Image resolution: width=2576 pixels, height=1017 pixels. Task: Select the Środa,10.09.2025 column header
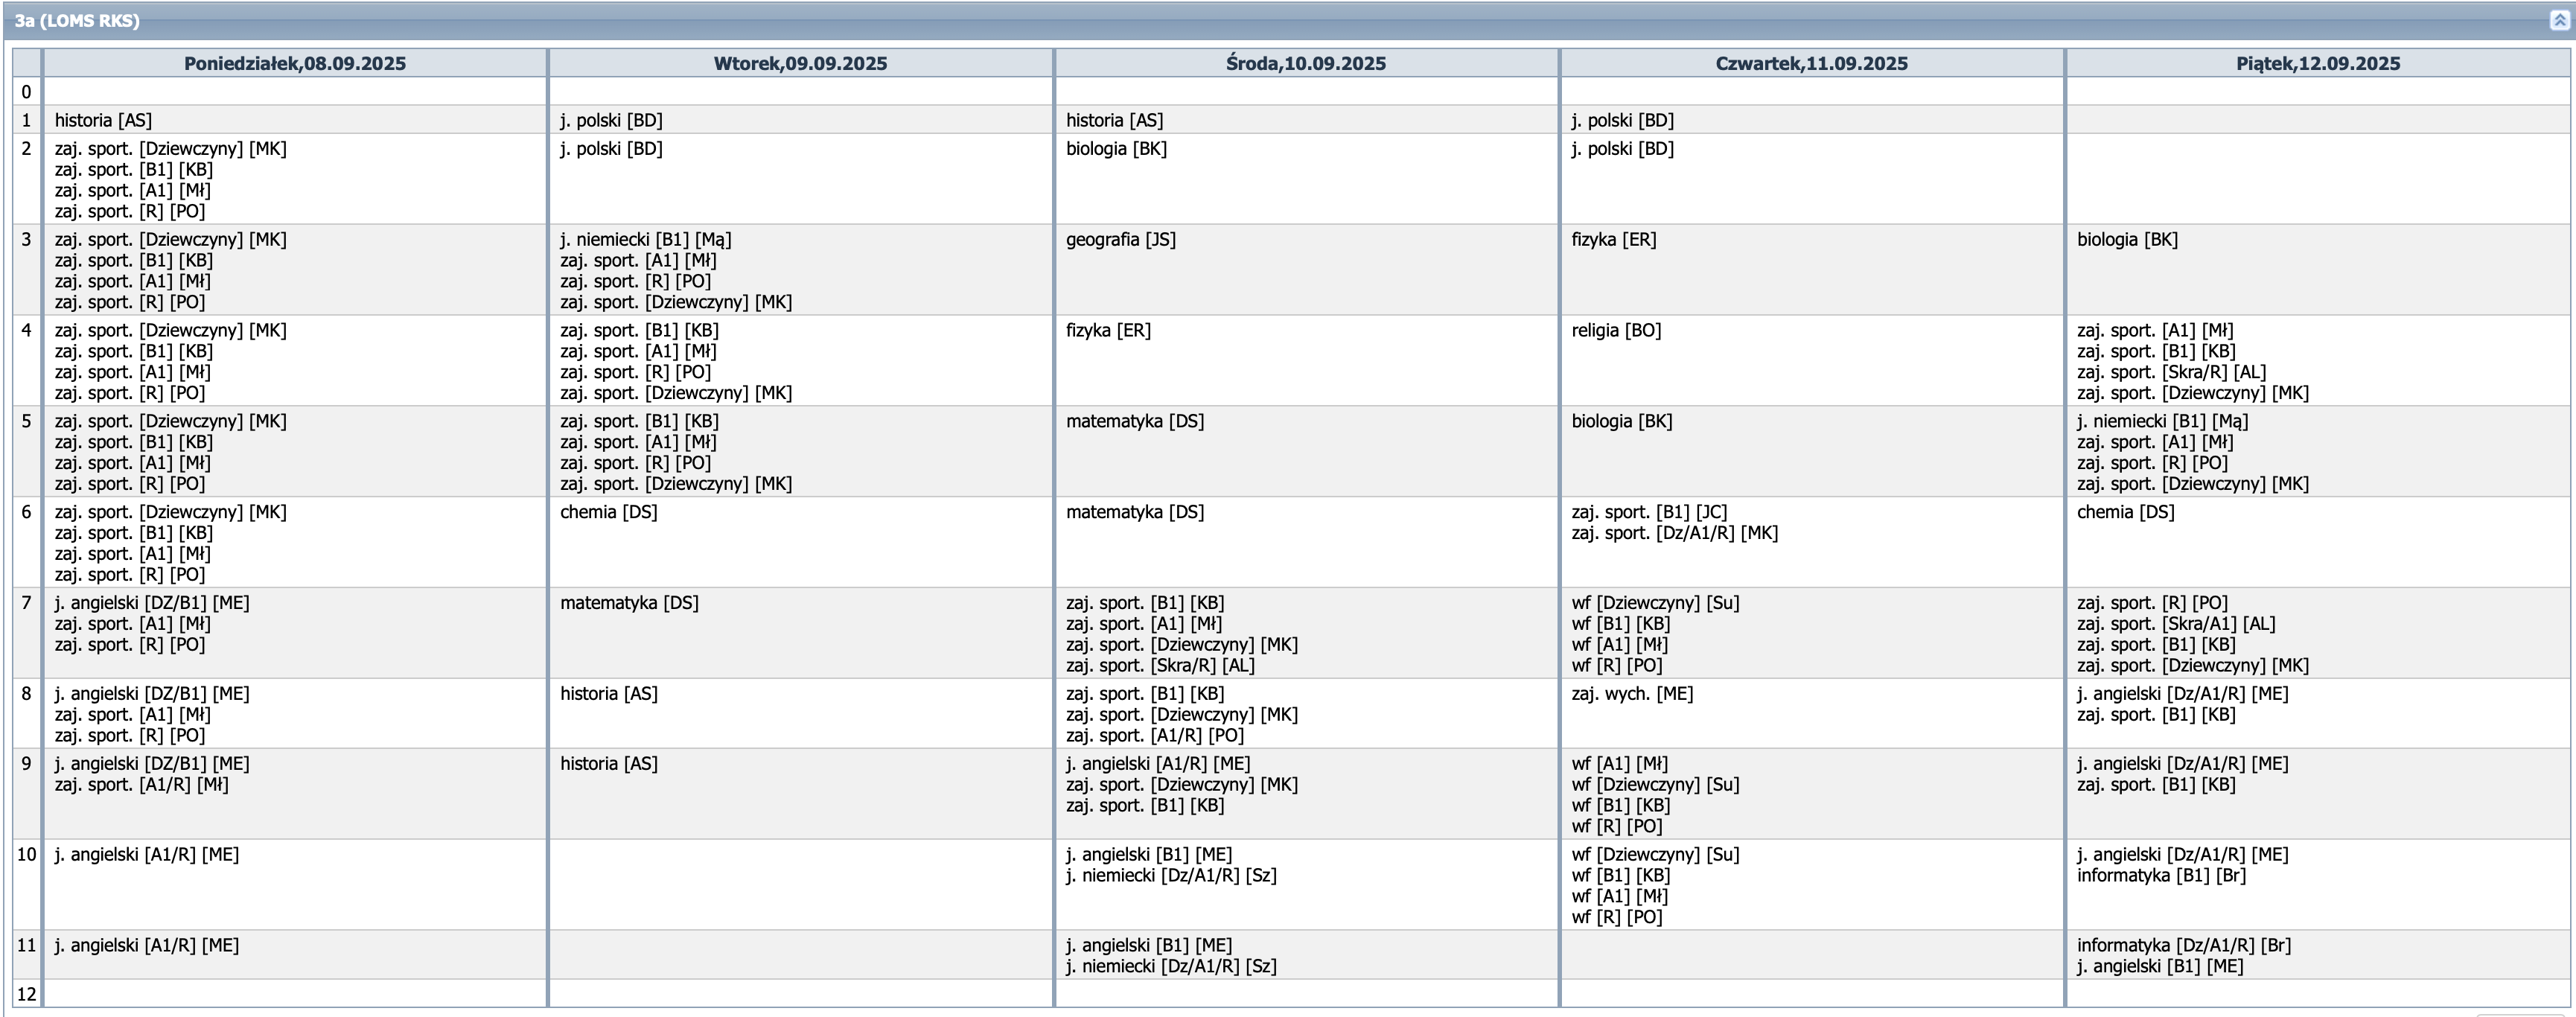click(x=1306, y=63)
